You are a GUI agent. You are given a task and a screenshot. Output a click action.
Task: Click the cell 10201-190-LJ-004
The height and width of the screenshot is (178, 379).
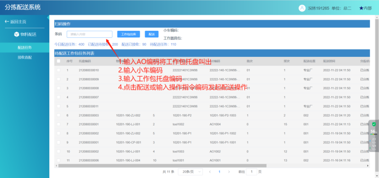128,160
